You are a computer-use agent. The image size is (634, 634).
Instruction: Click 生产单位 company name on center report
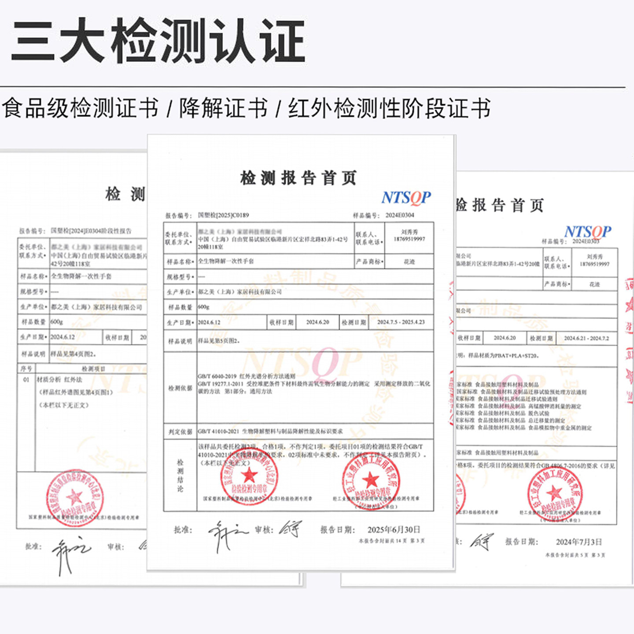240,292
